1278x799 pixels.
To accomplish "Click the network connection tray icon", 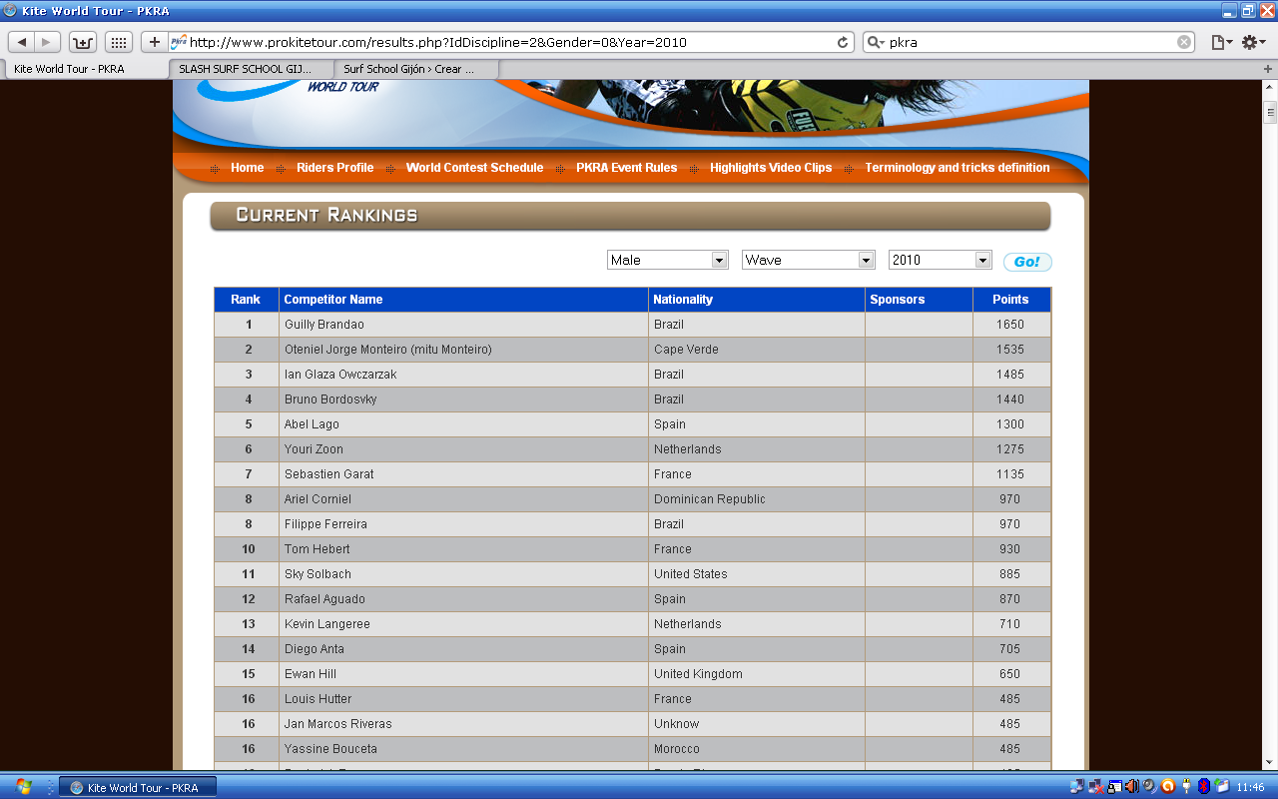I will [x=1076, y=787].
